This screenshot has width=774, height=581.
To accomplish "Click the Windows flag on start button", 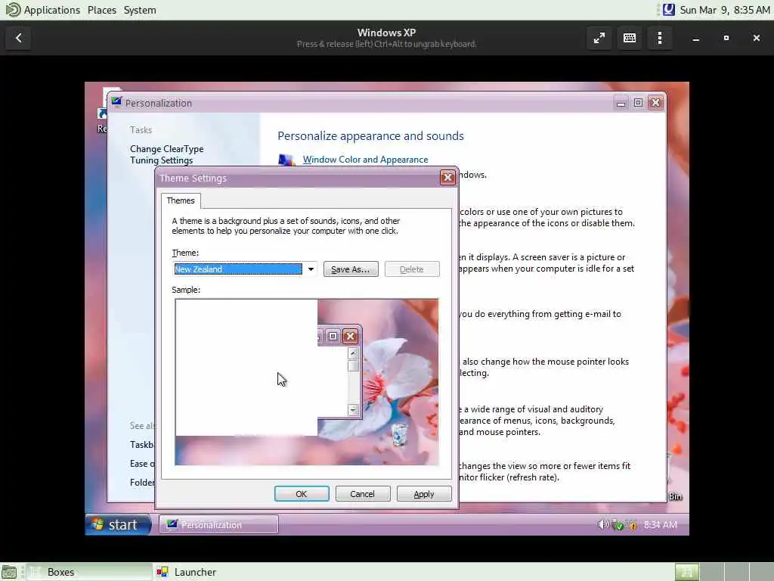I will coord(98,524).
